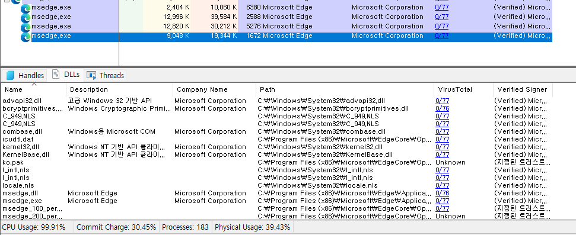Click the 12,820 K private bytes value
Image resolution: width=576 pixels, height=235 pixels.
176,27
